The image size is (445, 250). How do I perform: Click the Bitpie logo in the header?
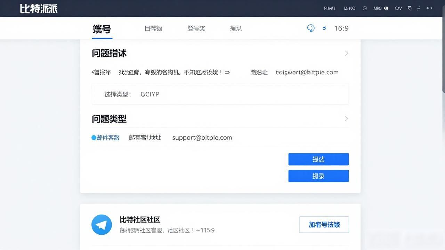click(39, 8)
